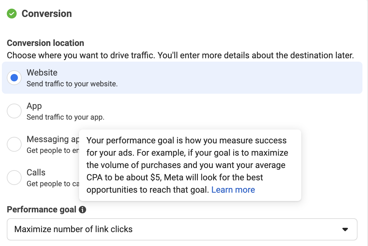Click the Performance goal label text
The image size is (368, 246).
[x=42, y=209]
